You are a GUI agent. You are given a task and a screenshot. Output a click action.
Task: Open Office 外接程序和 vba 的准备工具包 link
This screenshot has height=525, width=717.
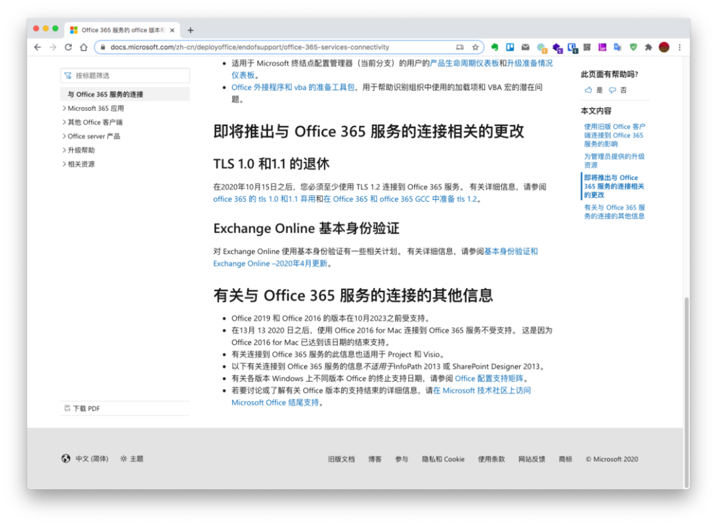293,88
